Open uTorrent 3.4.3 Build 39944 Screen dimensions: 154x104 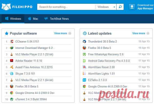(x=31, y=99)
